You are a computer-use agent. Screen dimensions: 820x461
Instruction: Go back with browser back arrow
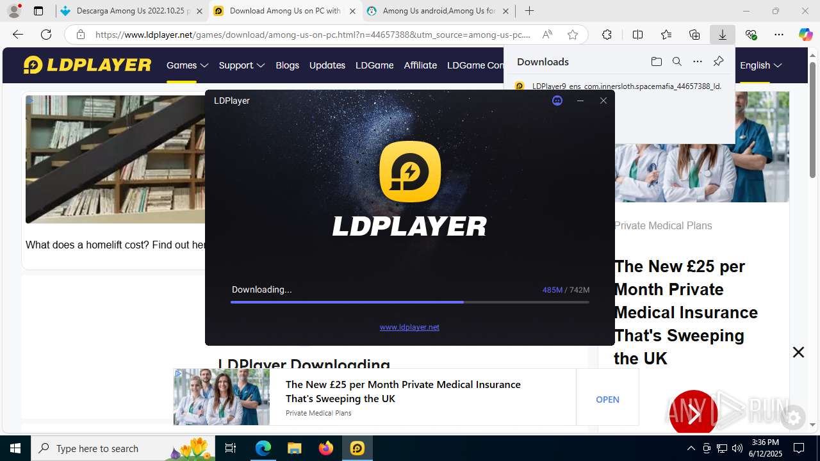(18, 35)
